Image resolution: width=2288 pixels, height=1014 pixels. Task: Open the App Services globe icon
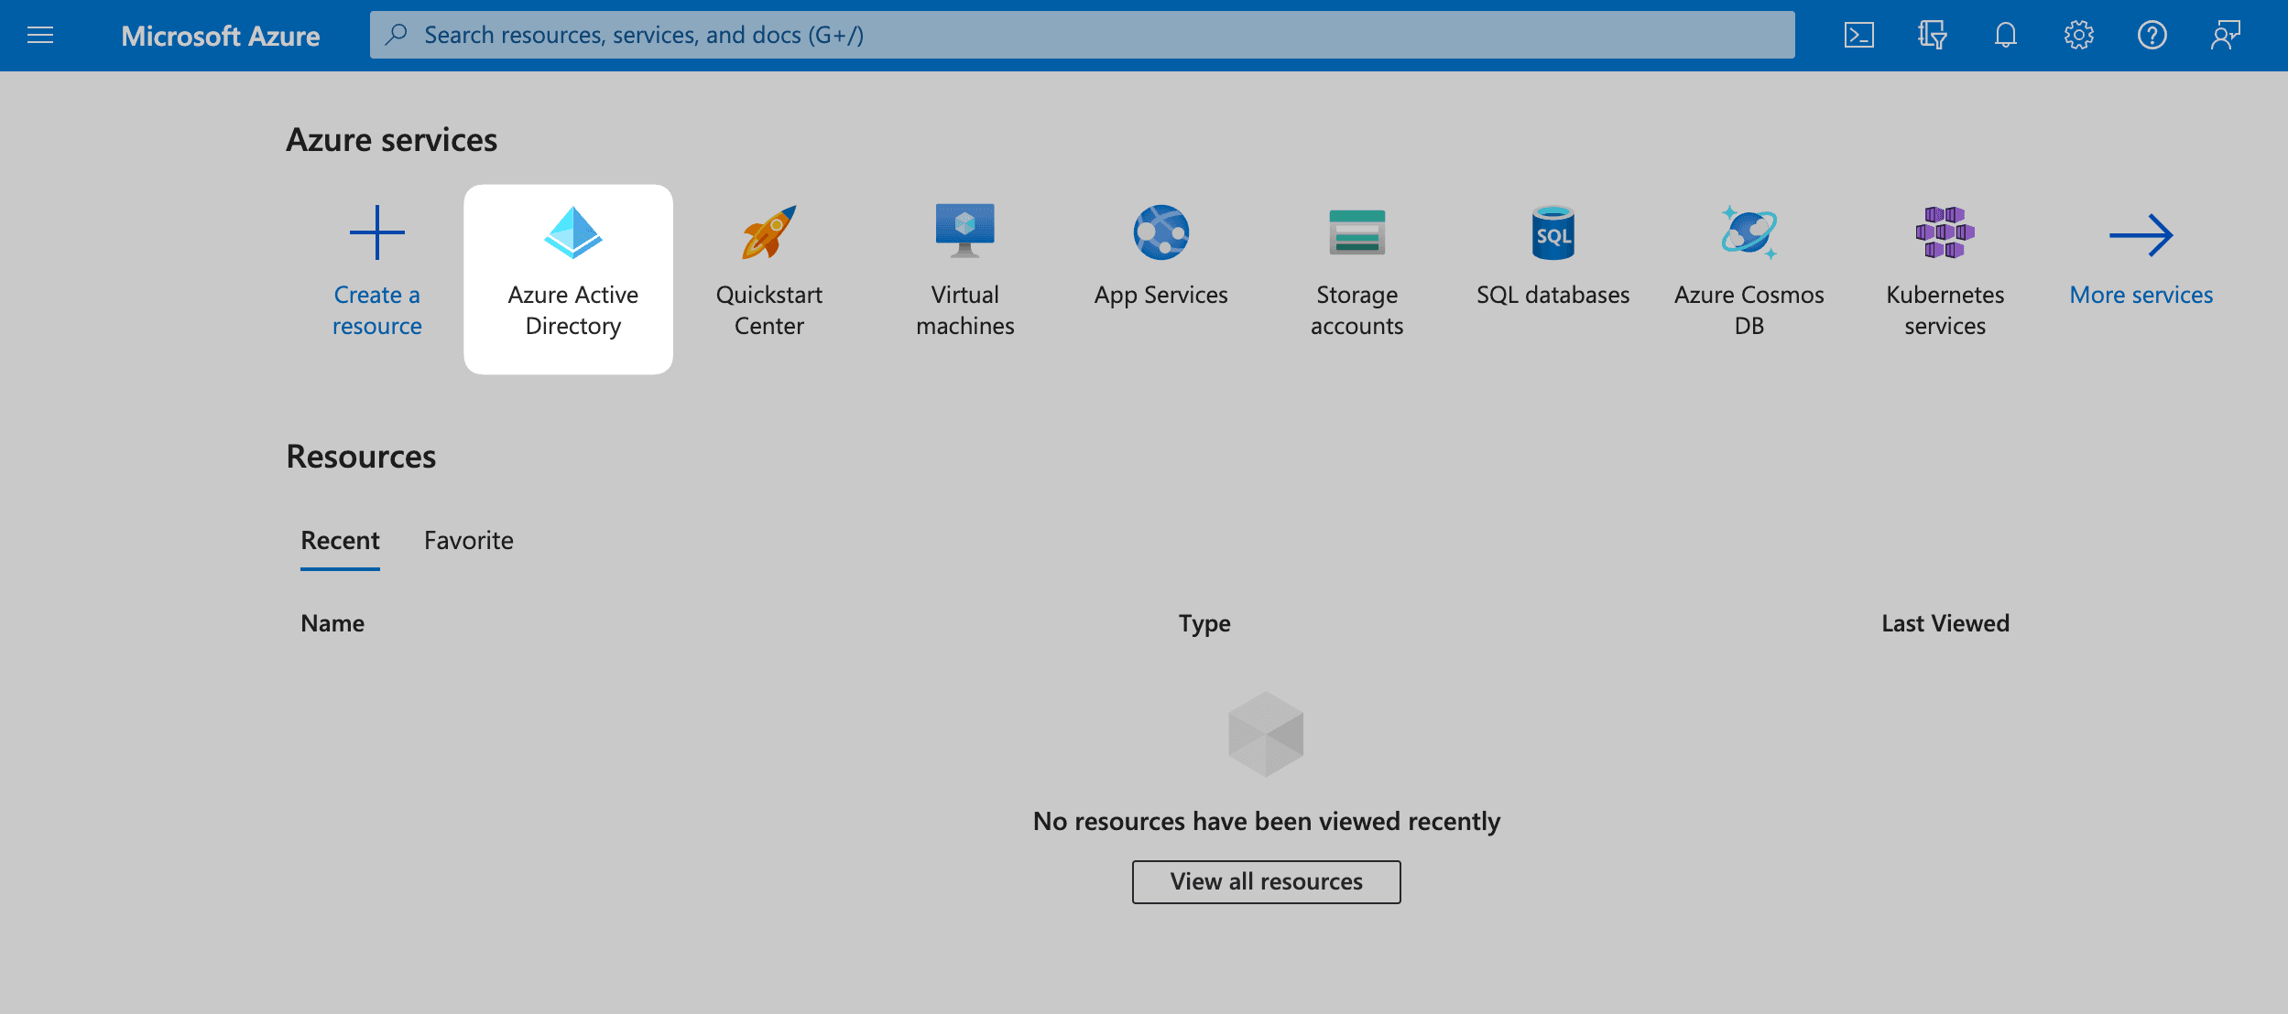[x=1161, y=232]
